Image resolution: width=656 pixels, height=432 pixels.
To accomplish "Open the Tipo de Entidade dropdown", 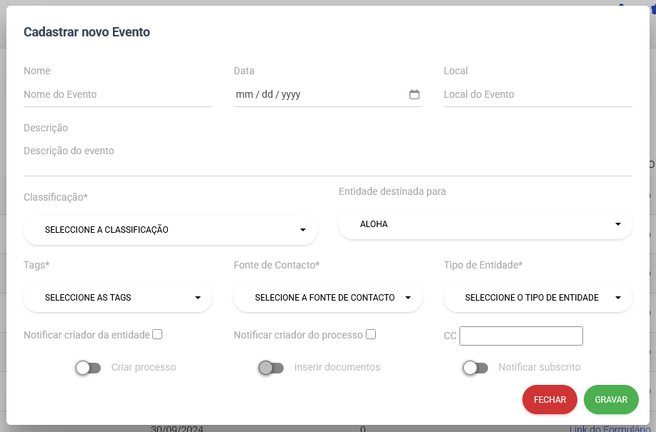I will point(537,298).
